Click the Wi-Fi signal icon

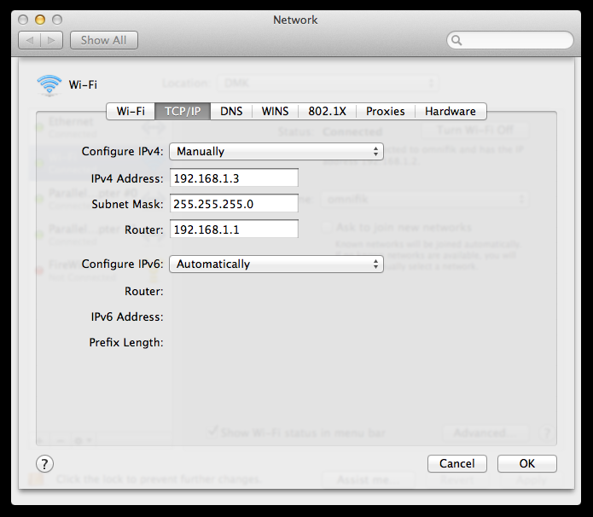click(x=49, y=84)
